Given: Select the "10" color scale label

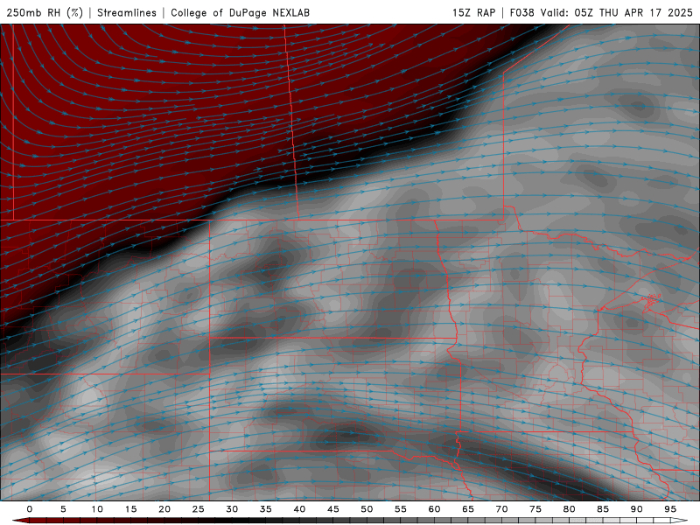Looking at the screenshot, I should (x=97, y=509).
